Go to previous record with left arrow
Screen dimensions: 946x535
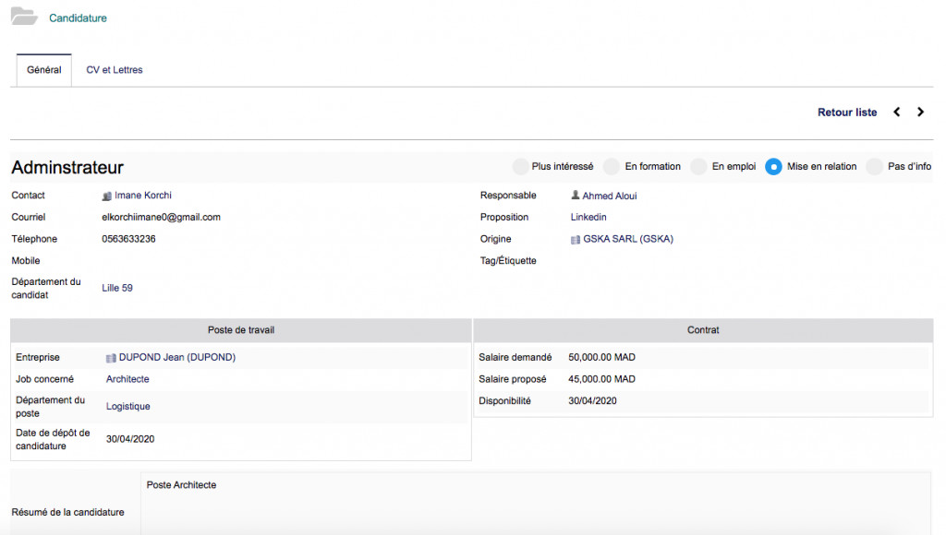click(x=896, y=113)
